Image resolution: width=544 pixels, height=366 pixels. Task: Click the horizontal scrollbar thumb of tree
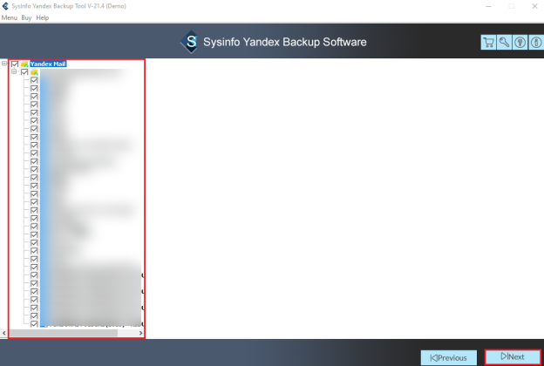[x=63, y=333]
